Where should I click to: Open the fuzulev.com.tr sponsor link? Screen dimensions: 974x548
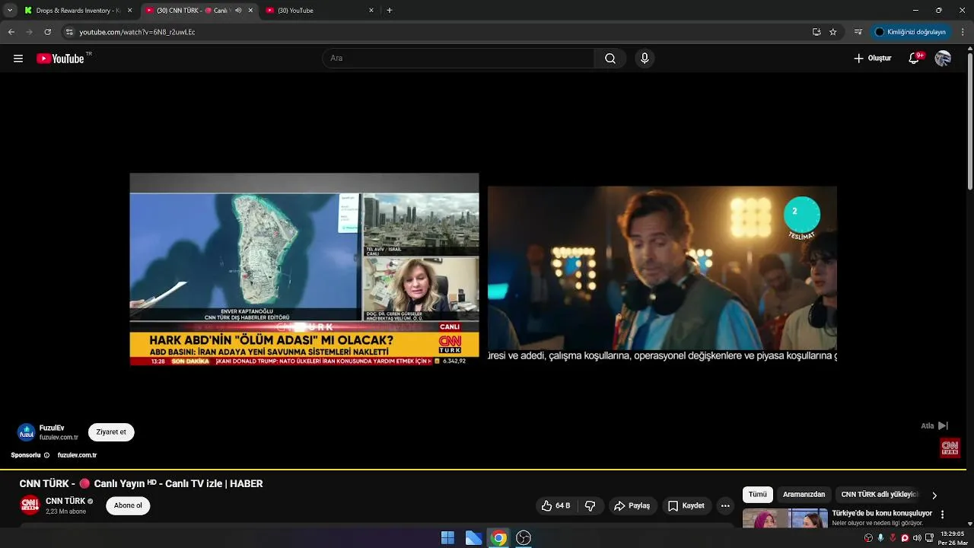click(x=77, y=455)
